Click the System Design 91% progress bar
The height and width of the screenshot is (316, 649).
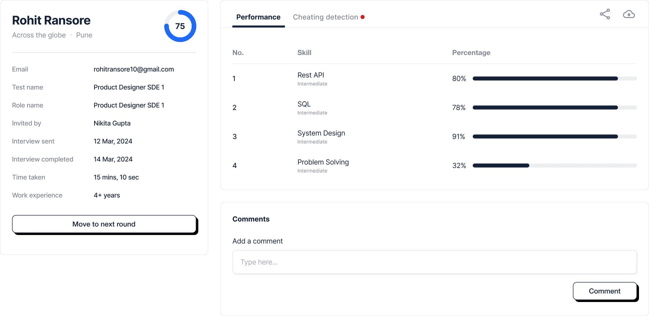click(555, 137)
